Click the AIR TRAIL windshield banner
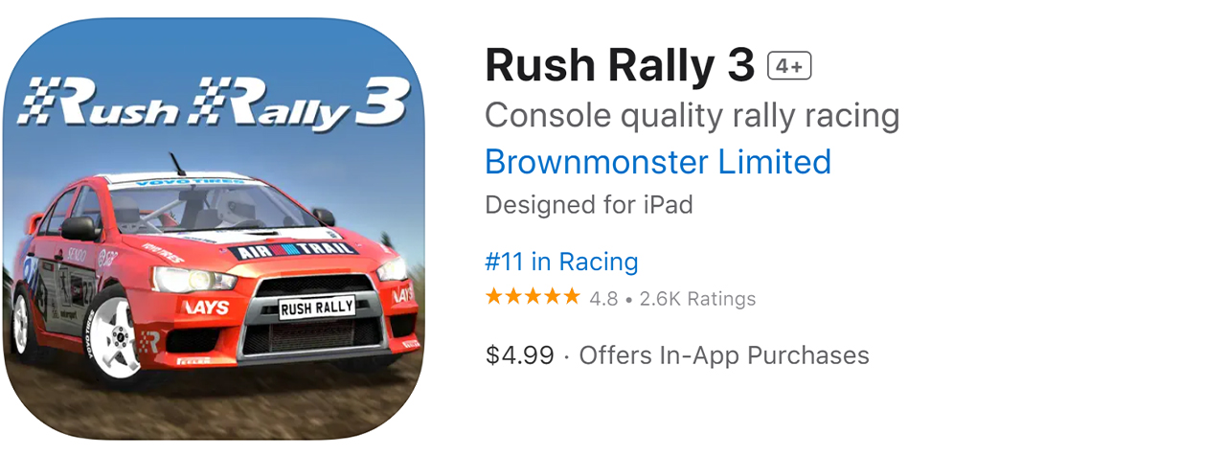This screenshot has width=1226, height=457. (293, 249)
